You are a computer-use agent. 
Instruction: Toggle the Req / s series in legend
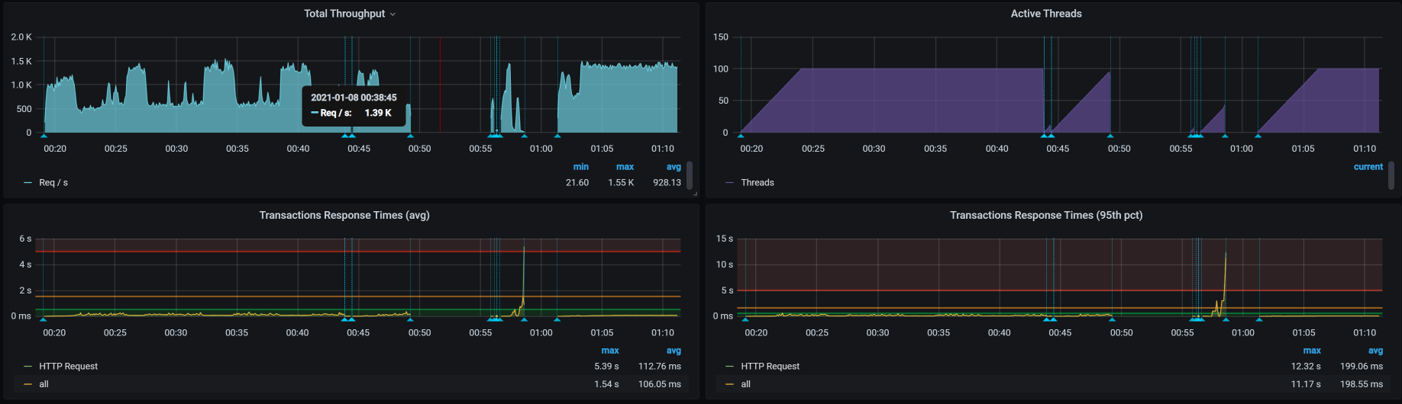point(53,183)
